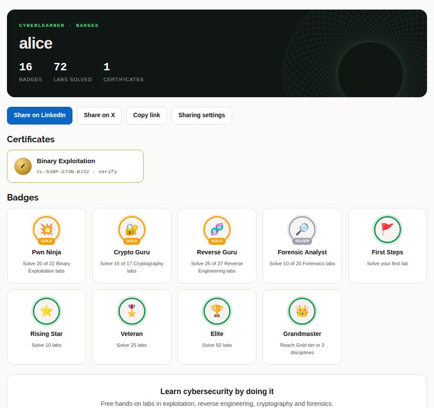Click the alice username heading
The height and width of the screenshot is (408, 434).
[36, 43]
